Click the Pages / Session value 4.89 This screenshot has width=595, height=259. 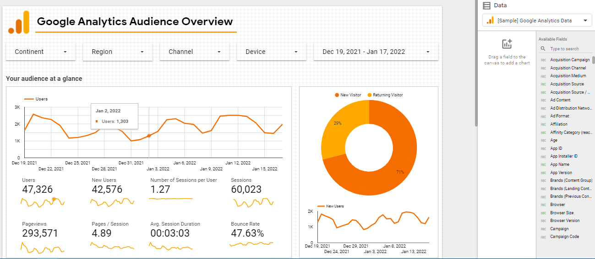102,233
